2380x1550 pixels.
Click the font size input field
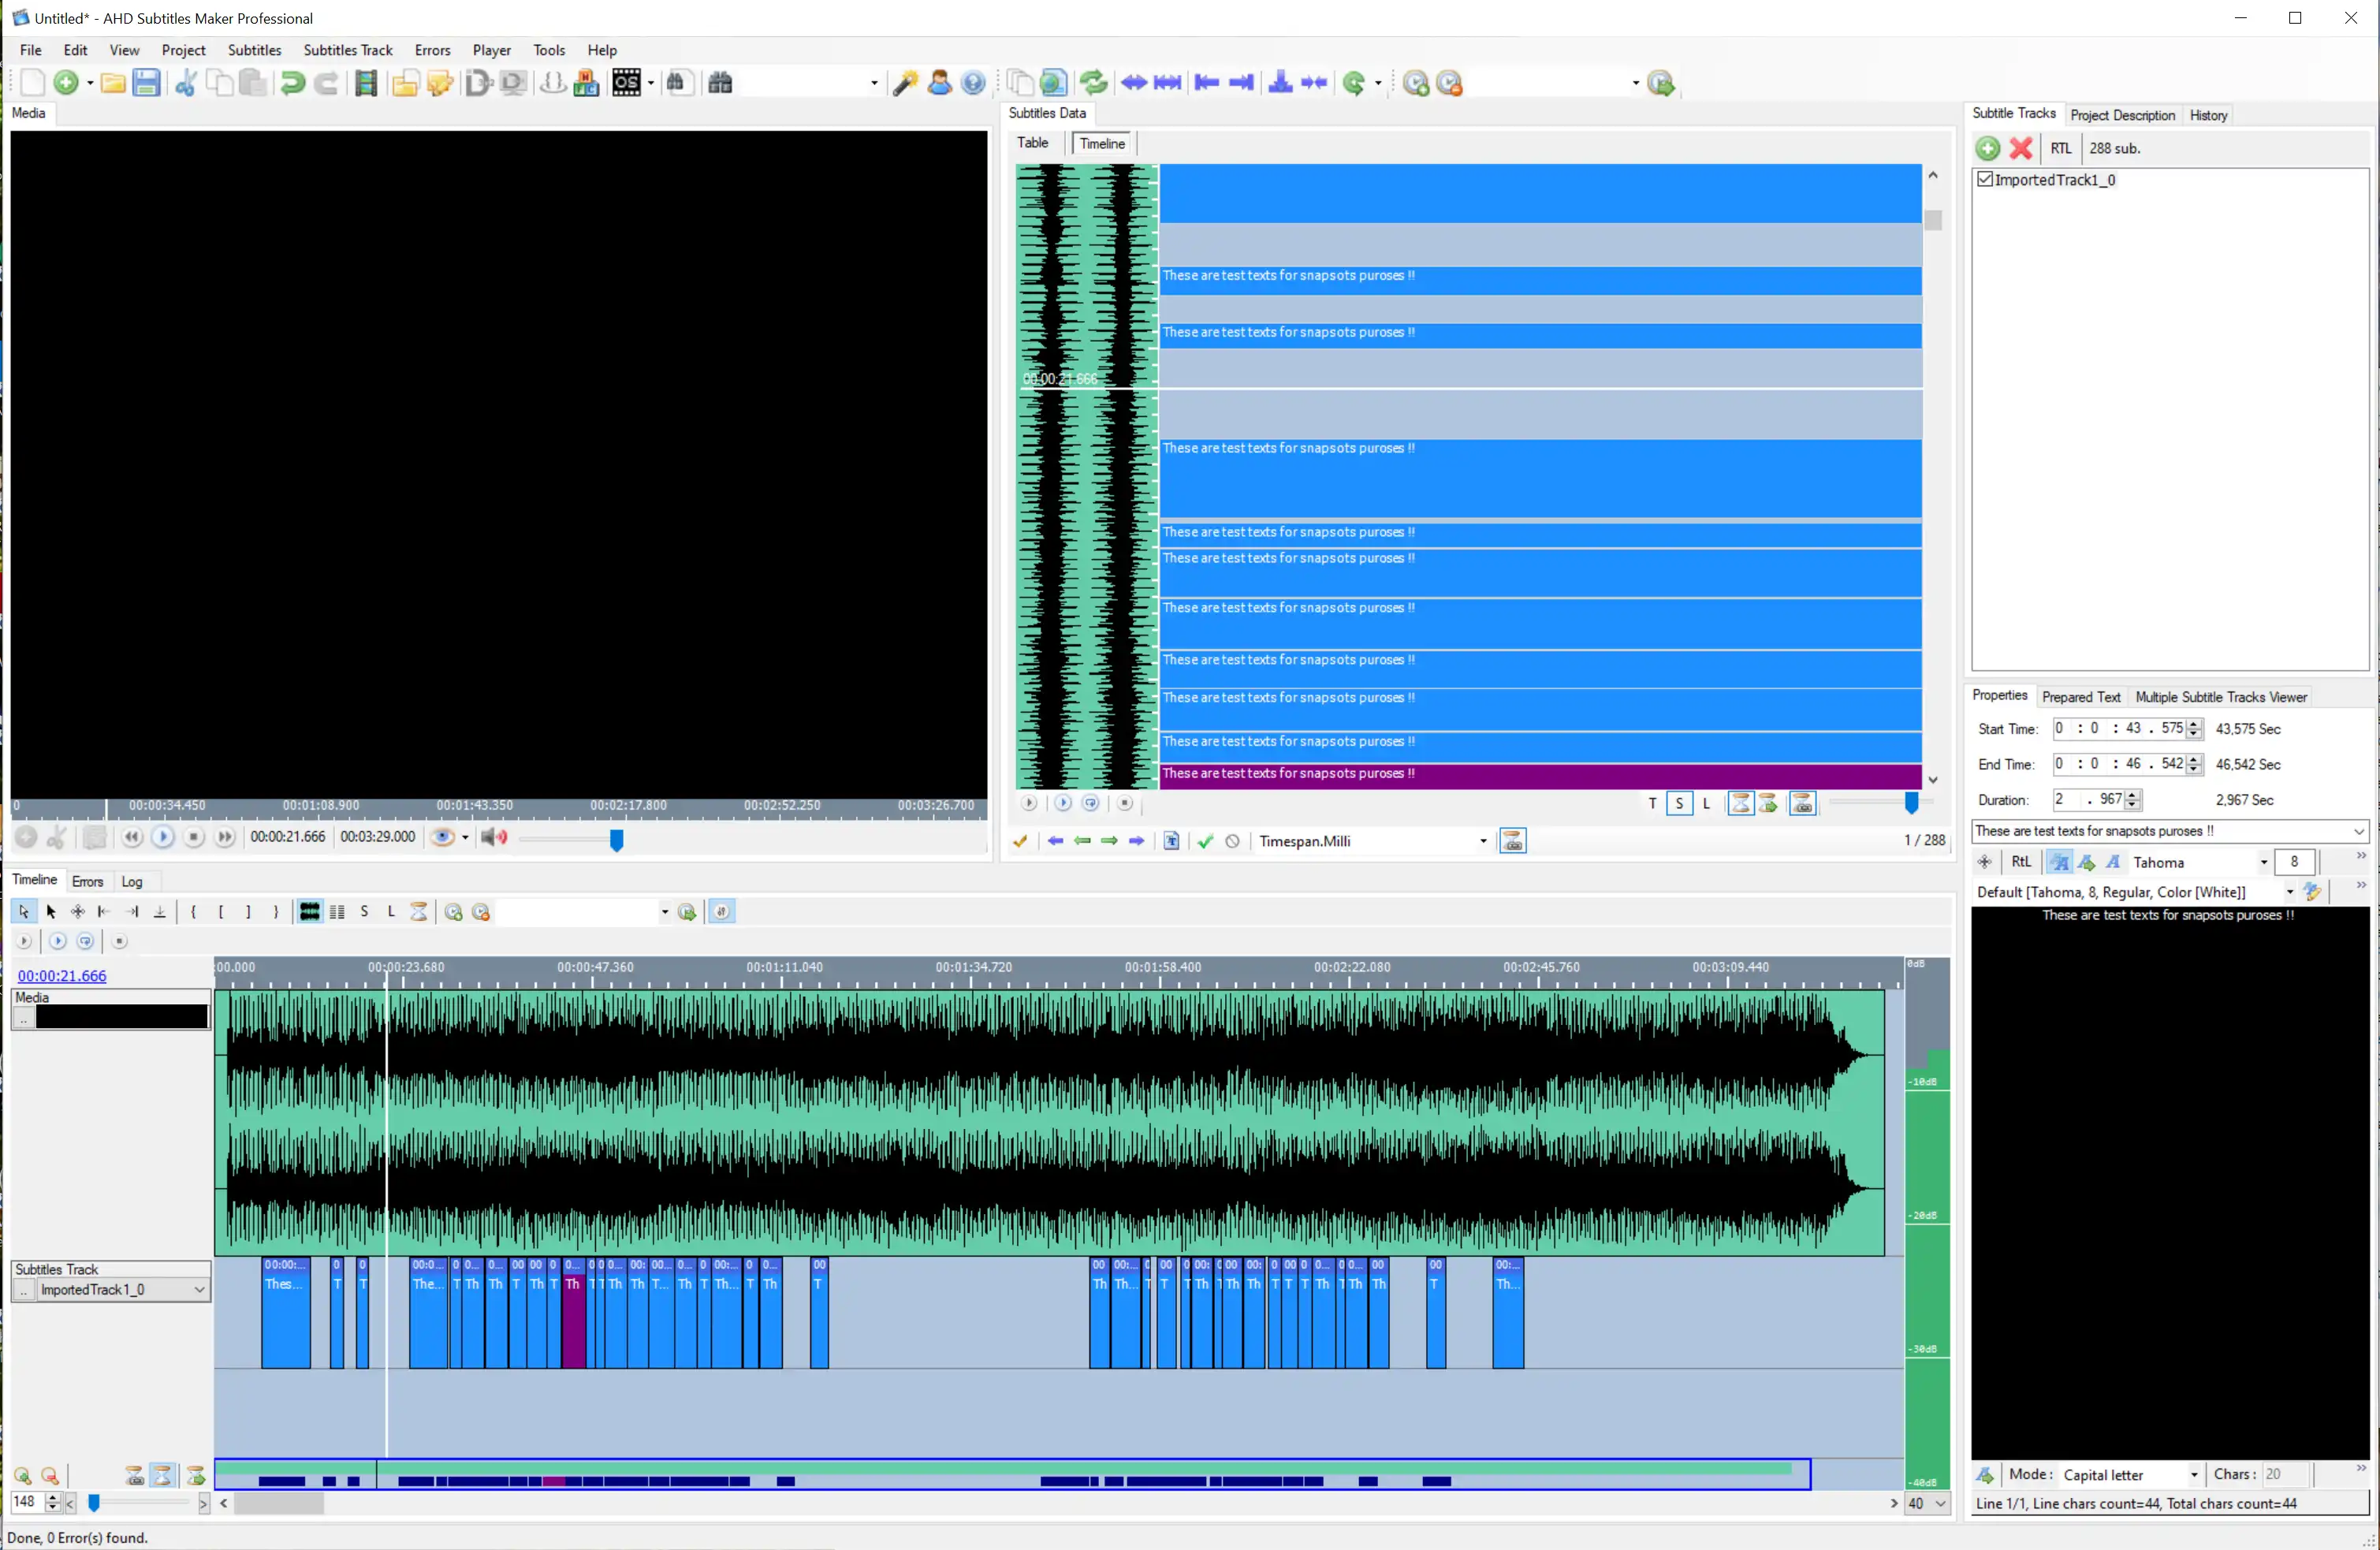click(2294, 862)
